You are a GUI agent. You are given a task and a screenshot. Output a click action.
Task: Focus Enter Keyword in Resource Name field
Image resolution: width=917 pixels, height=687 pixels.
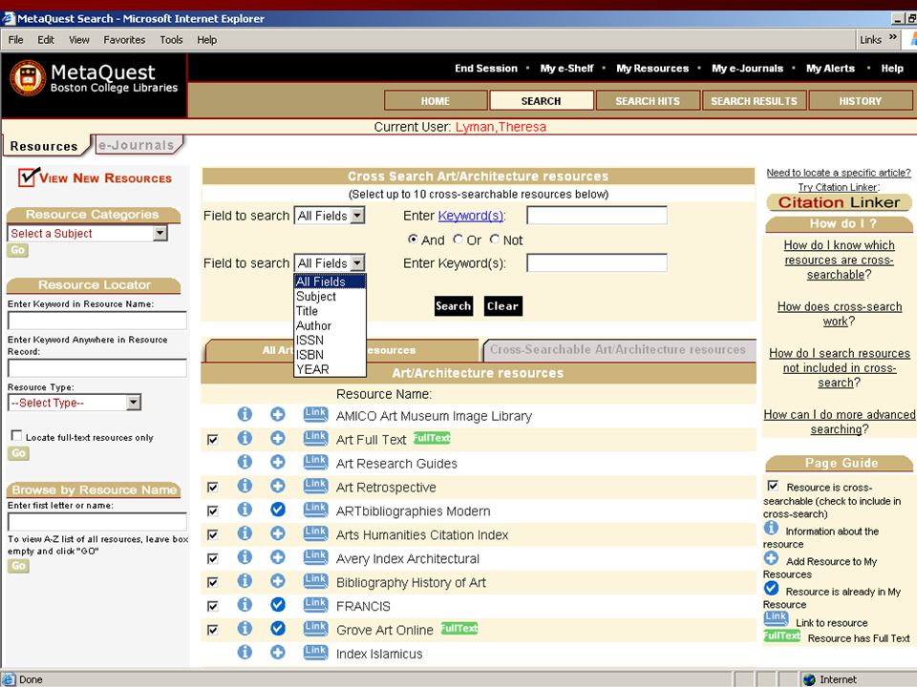click(x=97, y=321)
